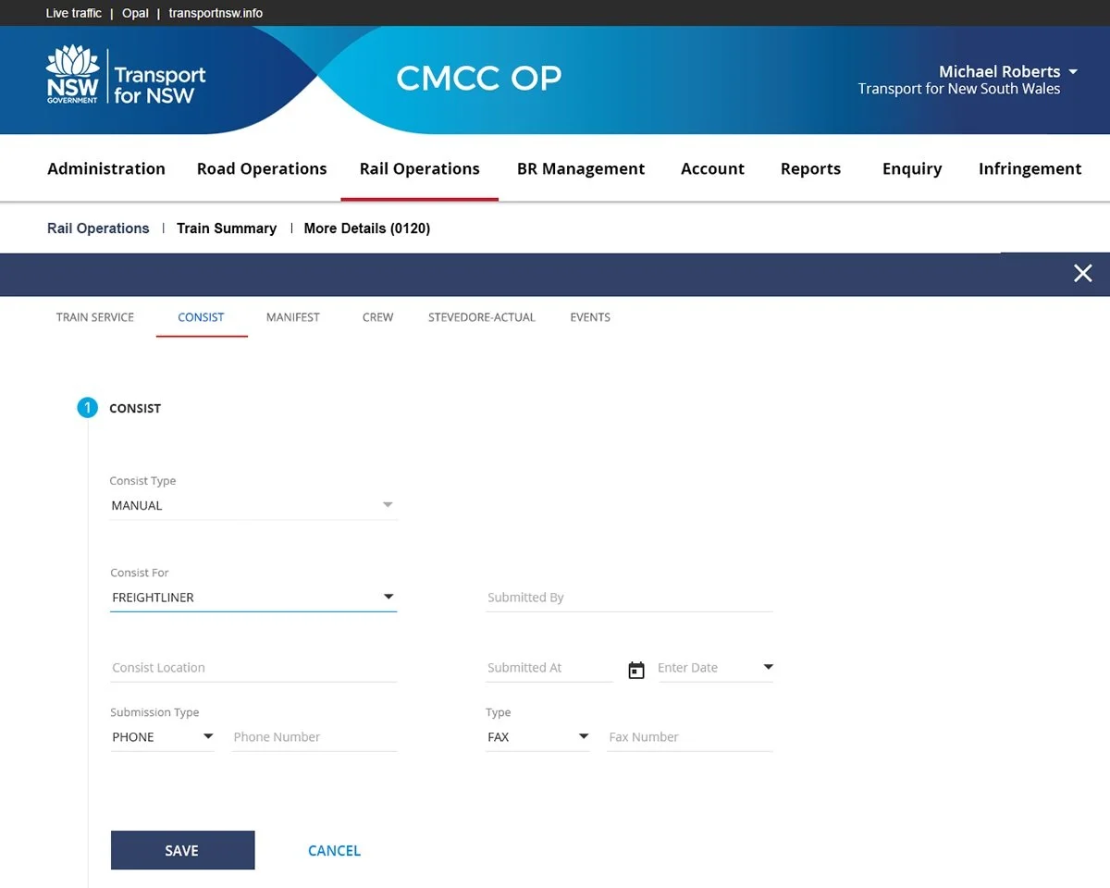Open the Enter Date dropdown
The width and height of the screenshot is (1110, 888).
point(715,668)
